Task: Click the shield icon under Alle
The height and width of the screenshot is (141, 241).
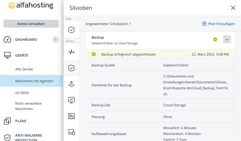Action: [x=71, y=30]
